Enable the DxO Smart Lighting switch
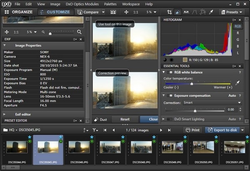 click(170, 119)
